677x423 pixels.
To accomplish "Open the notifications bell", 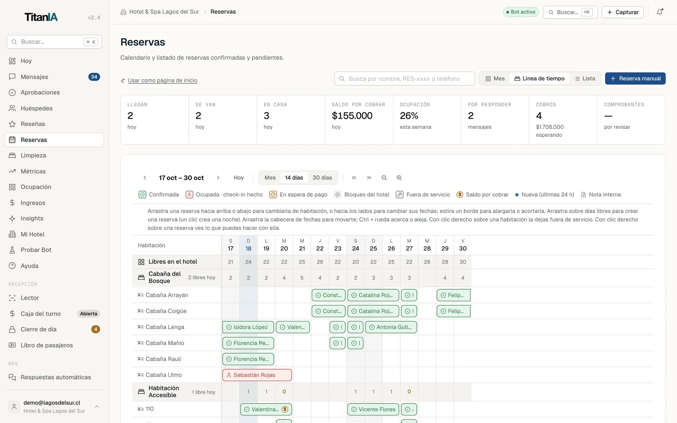I will tap(659, 12).
